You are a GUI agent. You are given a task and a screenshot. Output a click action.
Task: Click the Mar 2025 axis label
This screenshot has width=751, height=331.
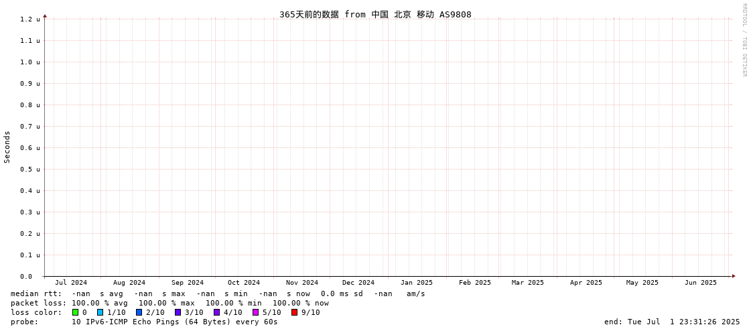(x=527, y=283)
